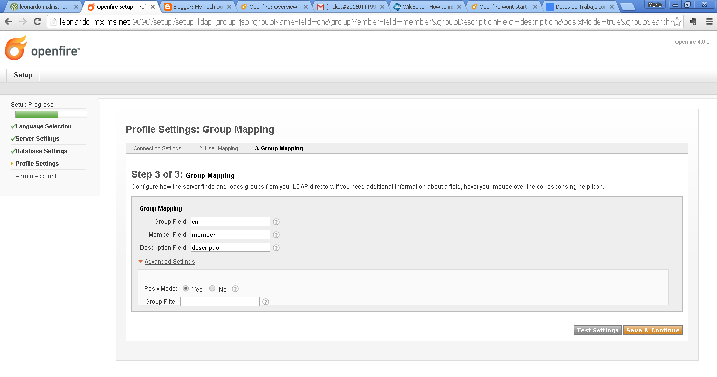Click the page icon in the address bar

click(53, 22)
